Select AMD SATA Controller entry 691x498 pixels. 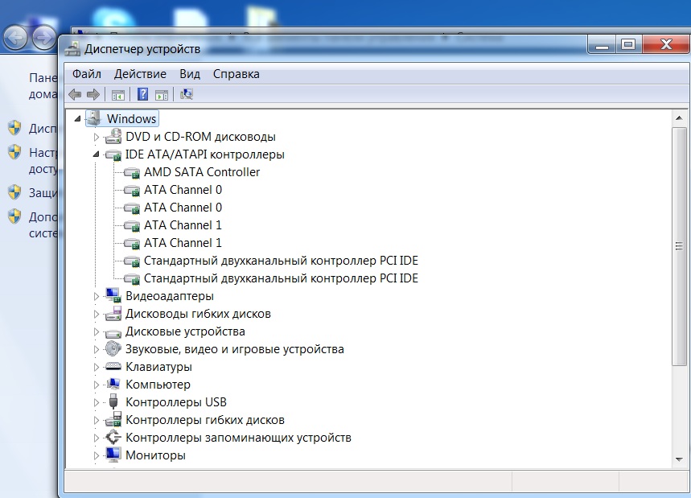(202, 172)
